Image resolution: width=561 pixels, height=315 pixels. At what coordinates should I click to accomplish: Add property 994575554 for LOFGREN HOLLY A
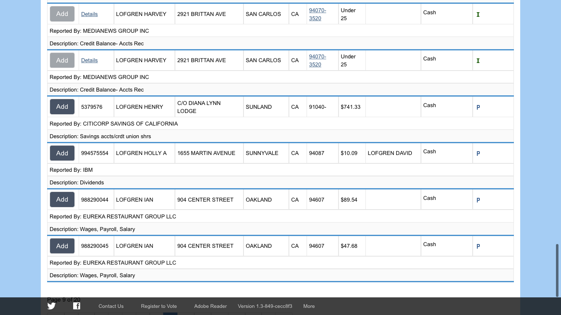click(x=62, y=153)
